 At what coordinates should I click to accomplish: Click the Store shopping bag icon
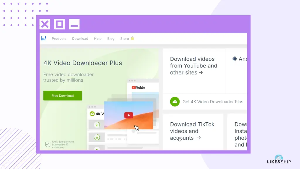tap(132, 38)
